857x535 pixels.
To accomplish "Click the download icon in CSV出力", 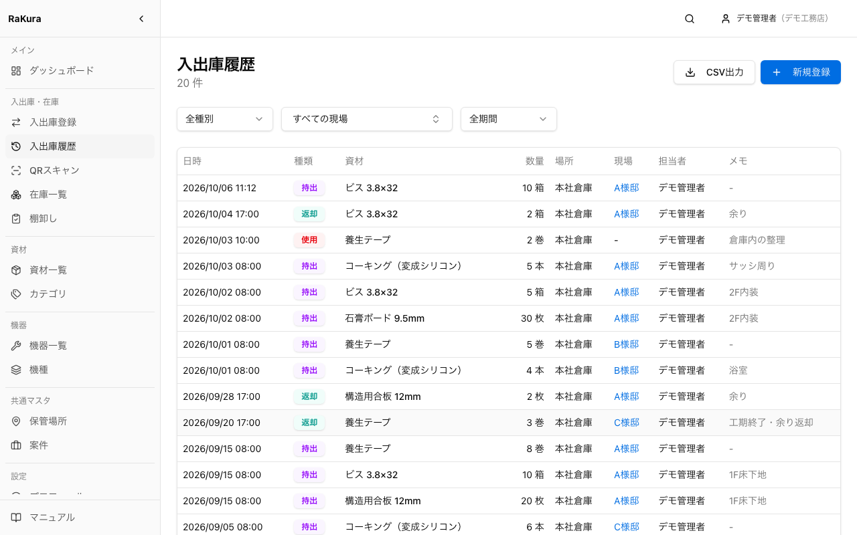I will point(690,72).
